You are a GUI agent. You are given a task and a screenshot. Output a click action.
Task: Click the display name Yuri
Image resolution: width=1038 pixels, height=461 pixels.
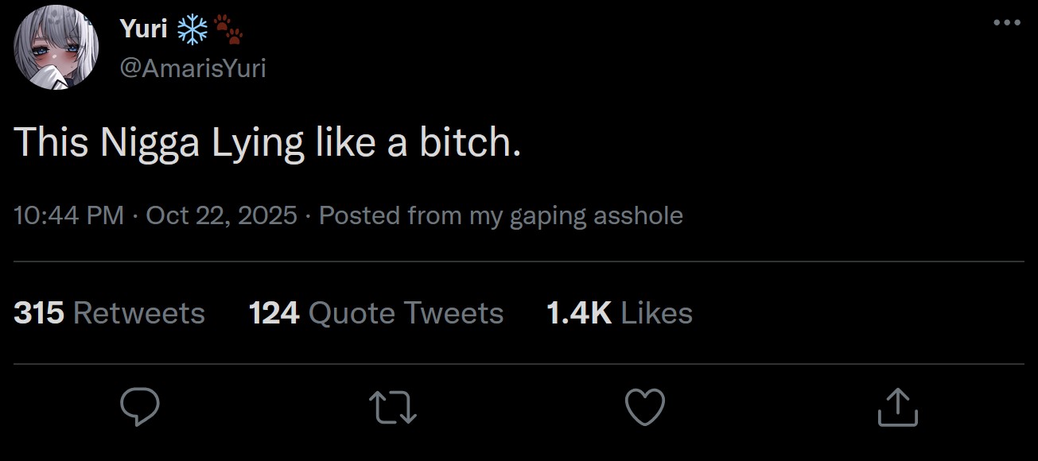[143, 30]
